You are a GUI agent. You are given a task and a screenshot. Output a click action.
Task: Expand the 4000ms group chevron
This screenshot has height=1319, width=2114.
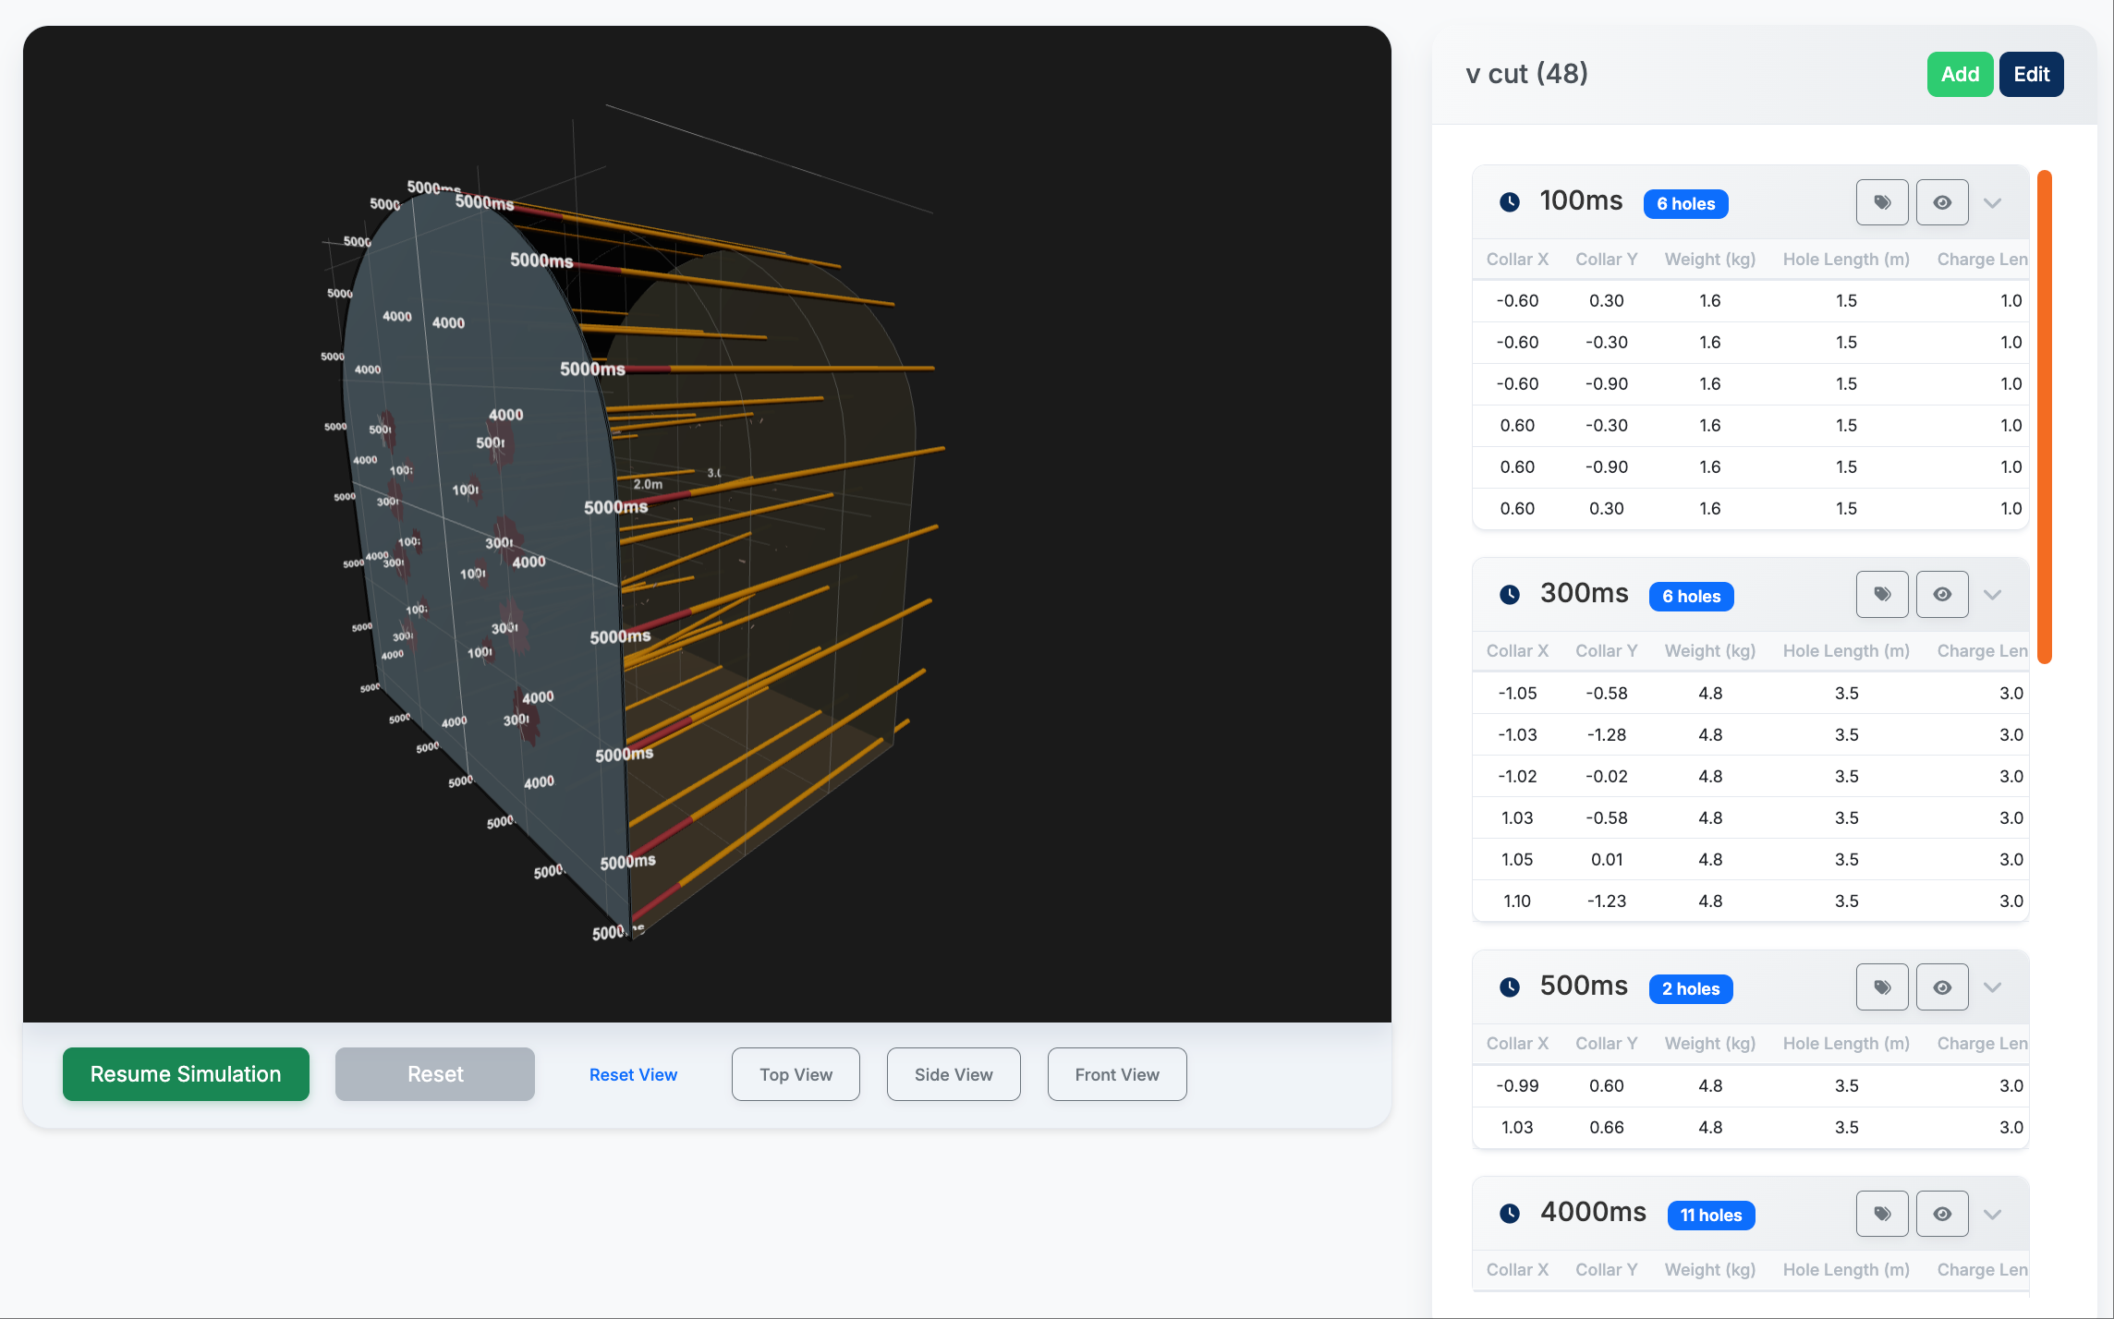[x=1992, y=1215]
